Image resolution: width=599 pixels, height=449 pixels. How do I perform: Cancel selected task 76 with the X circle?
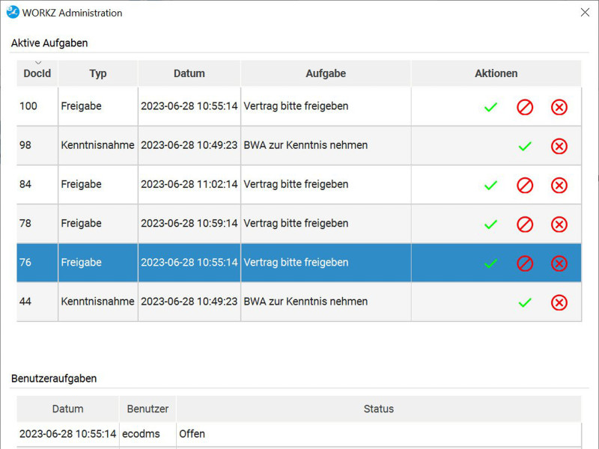[559, 263]
